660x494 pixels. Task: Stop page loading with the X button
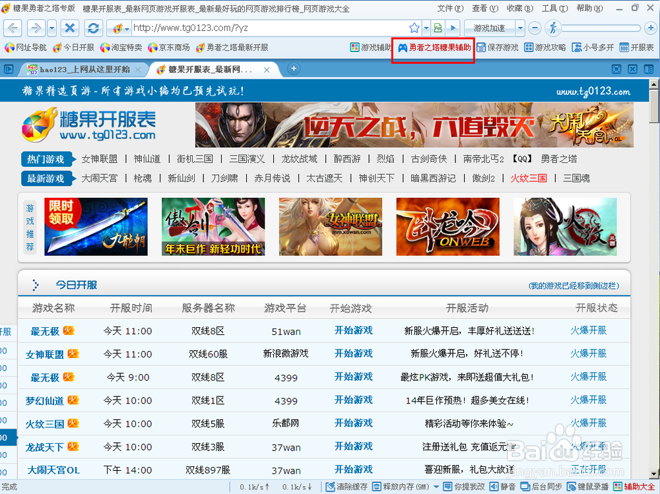70,28
